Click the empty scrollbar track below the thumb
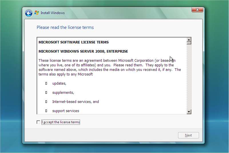The height and width of the screenshot is (153, 229). point(189,77)
